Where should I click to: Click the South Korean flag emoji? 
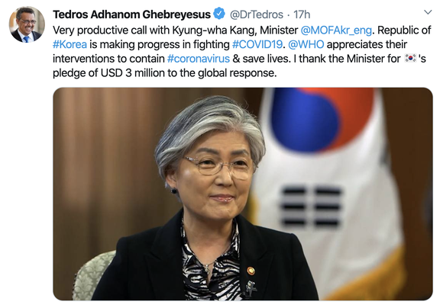click(x=410, y=58)
